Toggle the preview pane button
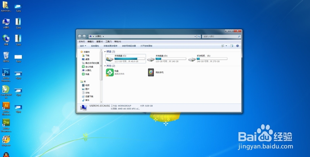The height and width of the screenshot is (157, 310). point(232,46)
